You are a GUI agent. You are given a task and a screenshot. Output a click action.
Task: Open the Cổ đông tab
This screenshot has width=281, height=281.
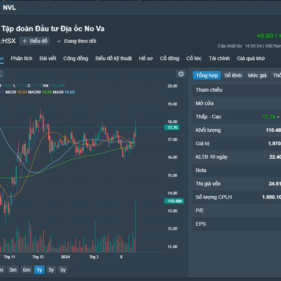pos(170,59)
